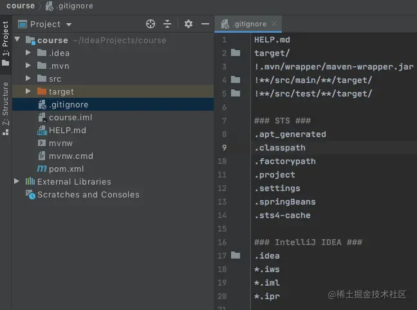417x310 pixels.
Task: Place cursor on line 1 HELP.md
Action: 272,40
